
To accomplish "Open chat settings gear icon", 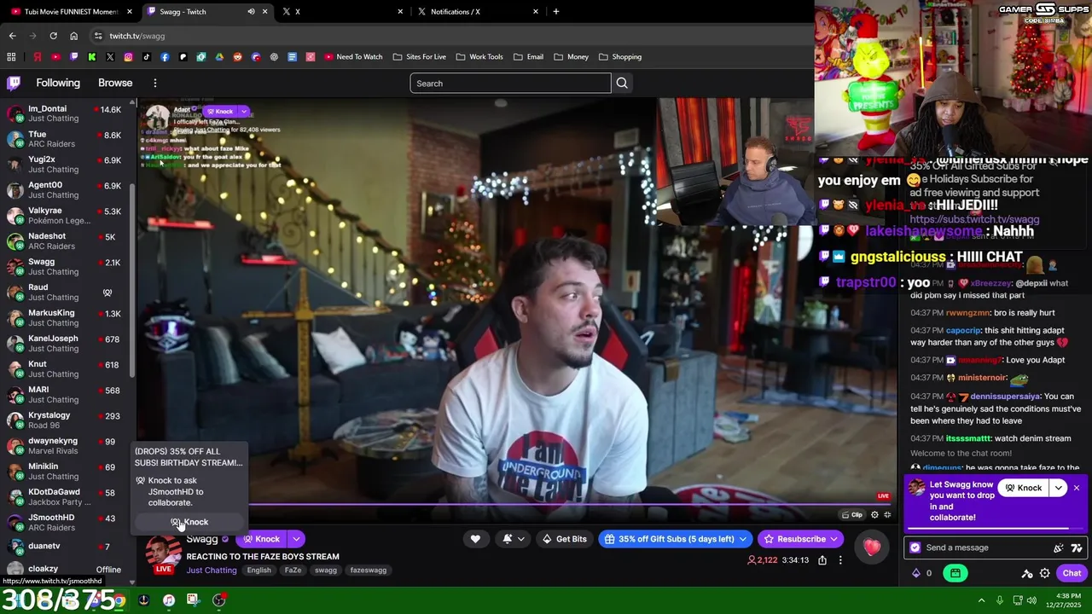I will [x=1045, y=573].
